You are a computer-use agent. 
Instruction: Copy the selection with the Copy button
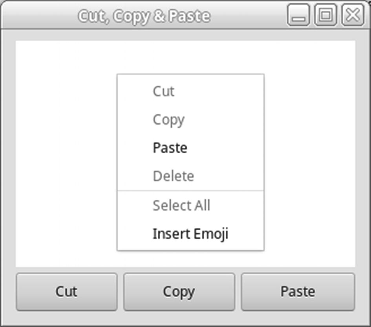coord(179,291)
